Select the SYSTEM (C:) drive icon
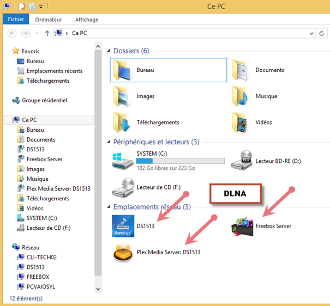The image size is (330, 306). pyautogui.click(x=123, y=161)
